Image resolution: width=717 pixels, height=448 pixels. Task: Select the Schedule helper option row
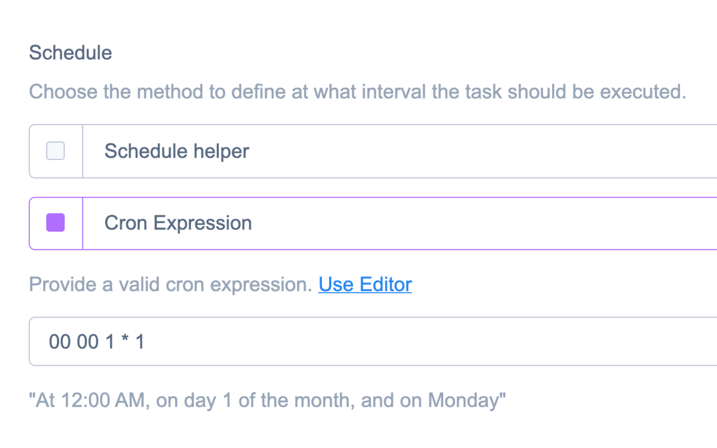tap(299, 151)
